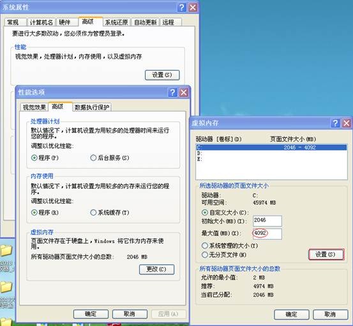Open help icon in Performance Options dialog

coord(172,93)
